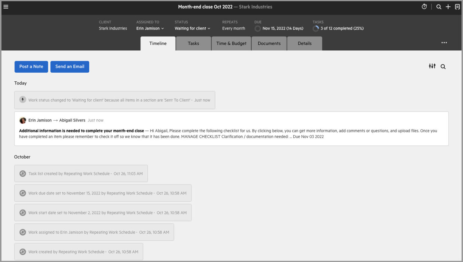The width and height of the screenshot is (463, 262).
Task: Search the timeline with the magnifier icon
Action: (443, 66)
